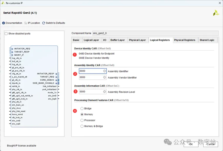
Task: Expand the SIDE_BAND_SIGNALS port plus icon
Action: point(56,83)
